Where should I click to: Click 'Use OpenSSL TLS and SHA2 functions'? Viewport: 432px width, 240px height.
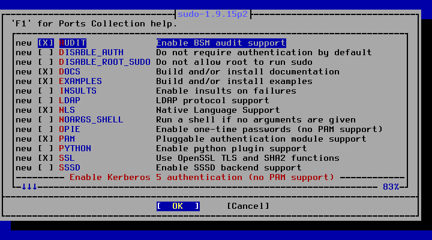coord(248,158)
